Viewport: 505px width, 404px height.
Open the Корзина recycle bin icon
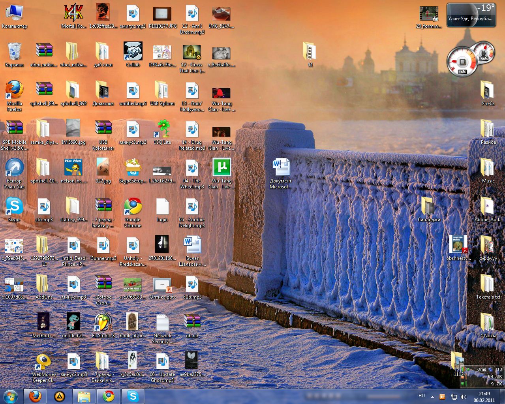point(14,52)
